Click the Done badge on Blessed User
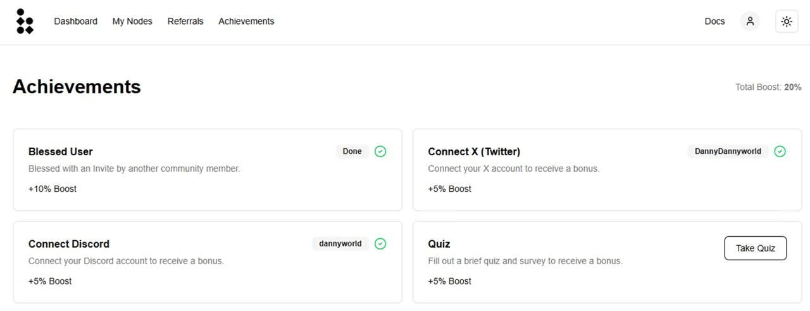Image resolution: width=810 pixels, height=311 pixels. click(352, 151)
